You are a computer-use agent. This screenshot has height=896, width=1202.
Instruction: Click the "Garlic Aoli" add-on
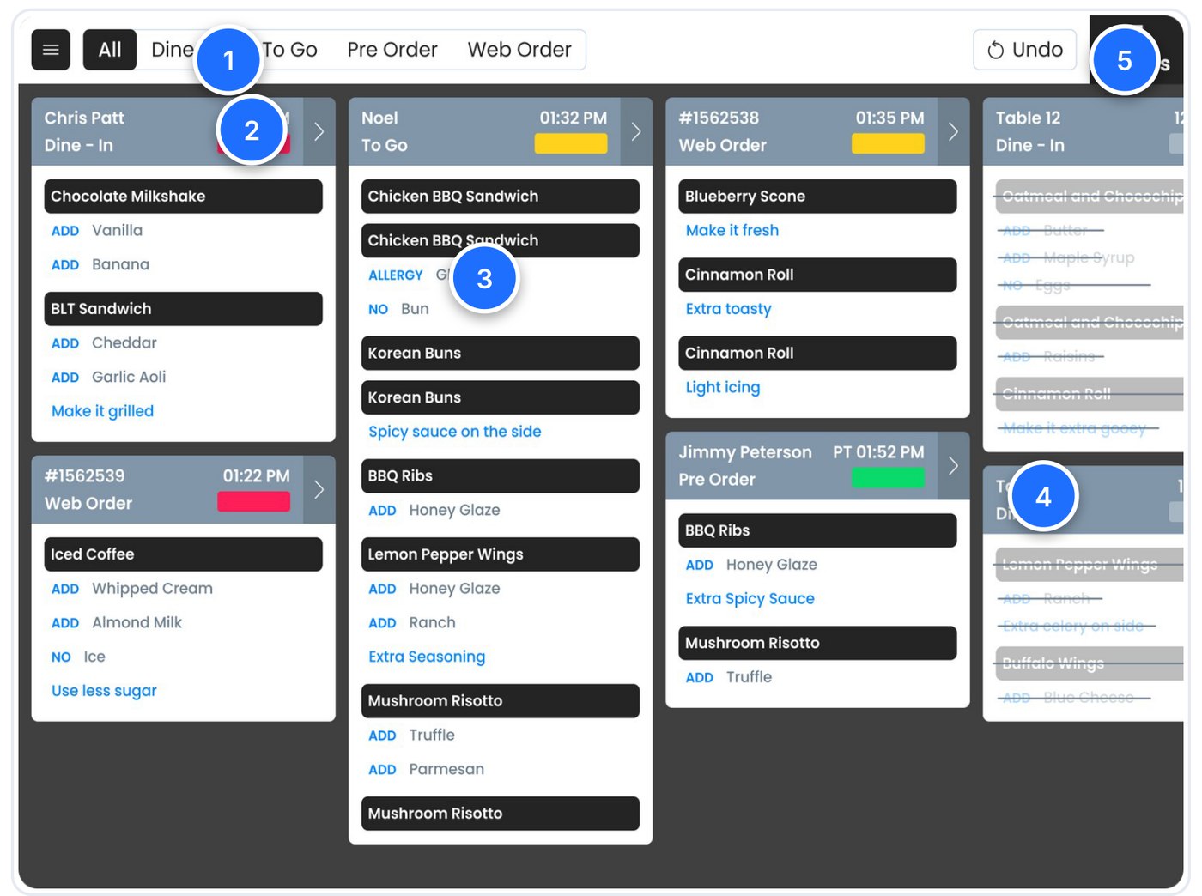(109, 377)
